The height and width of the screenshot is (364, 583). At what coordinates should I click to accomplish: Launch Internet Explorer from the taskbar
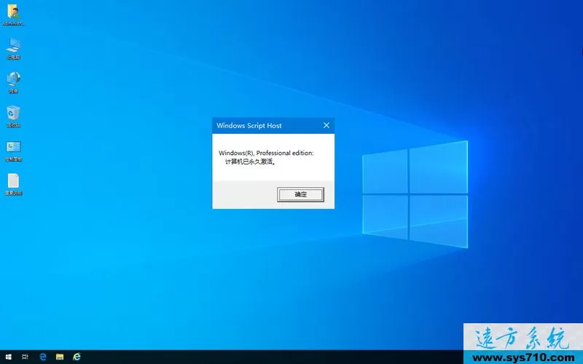click(x=77, y=357)
